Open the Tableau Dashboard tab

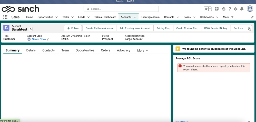click(x=105, y=17)
